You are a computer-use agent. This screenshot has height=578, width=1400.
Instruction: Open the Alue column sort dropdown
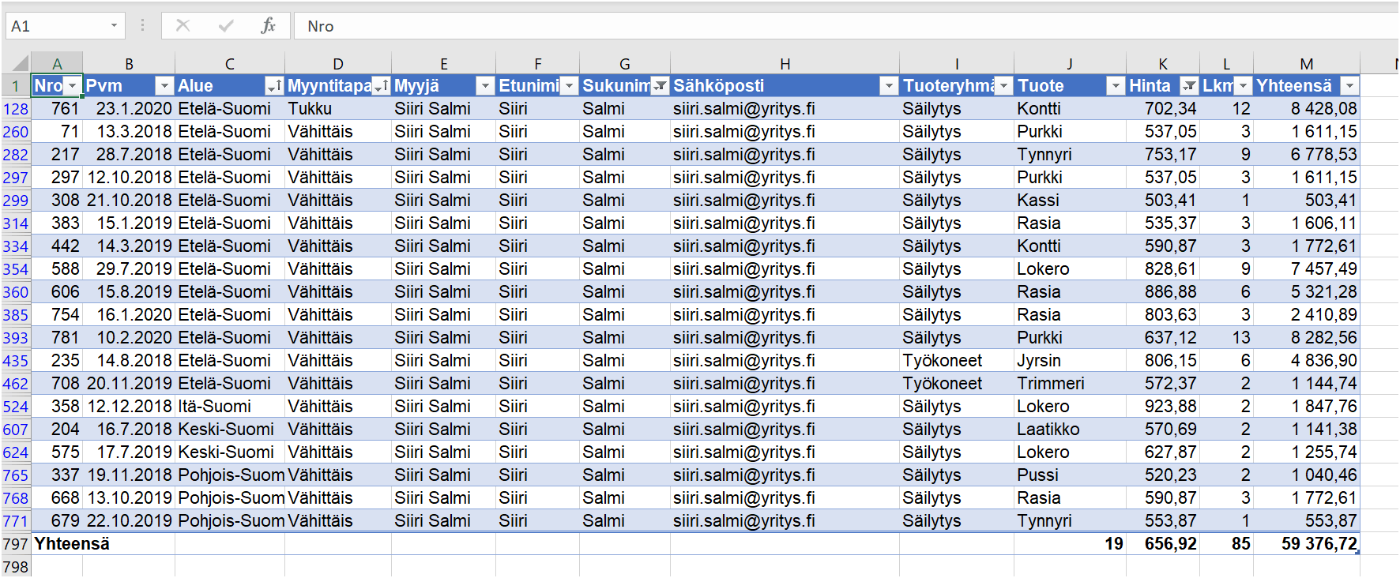(x=274, y=85)
